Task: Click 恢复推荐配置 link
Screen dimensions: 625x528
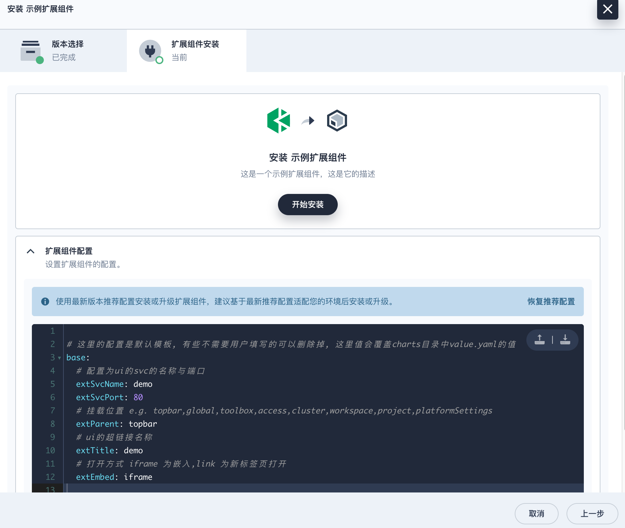Action: 551,302
